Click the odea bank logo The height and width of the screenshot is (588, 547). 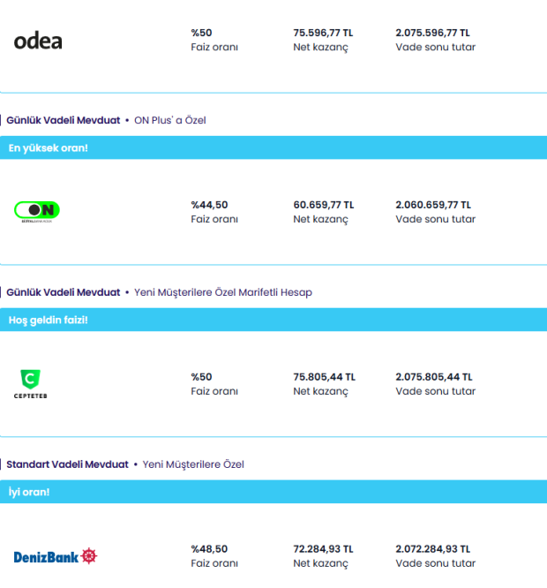click(38, 41)
